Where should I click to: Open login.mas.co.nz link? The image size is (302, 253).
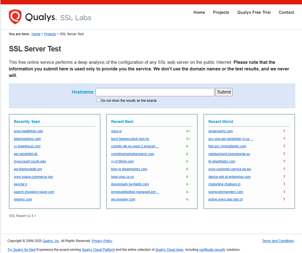(123, 177)
